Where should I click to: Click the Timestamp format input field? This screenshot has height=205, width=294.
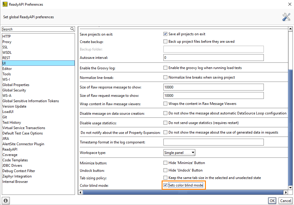213,142
